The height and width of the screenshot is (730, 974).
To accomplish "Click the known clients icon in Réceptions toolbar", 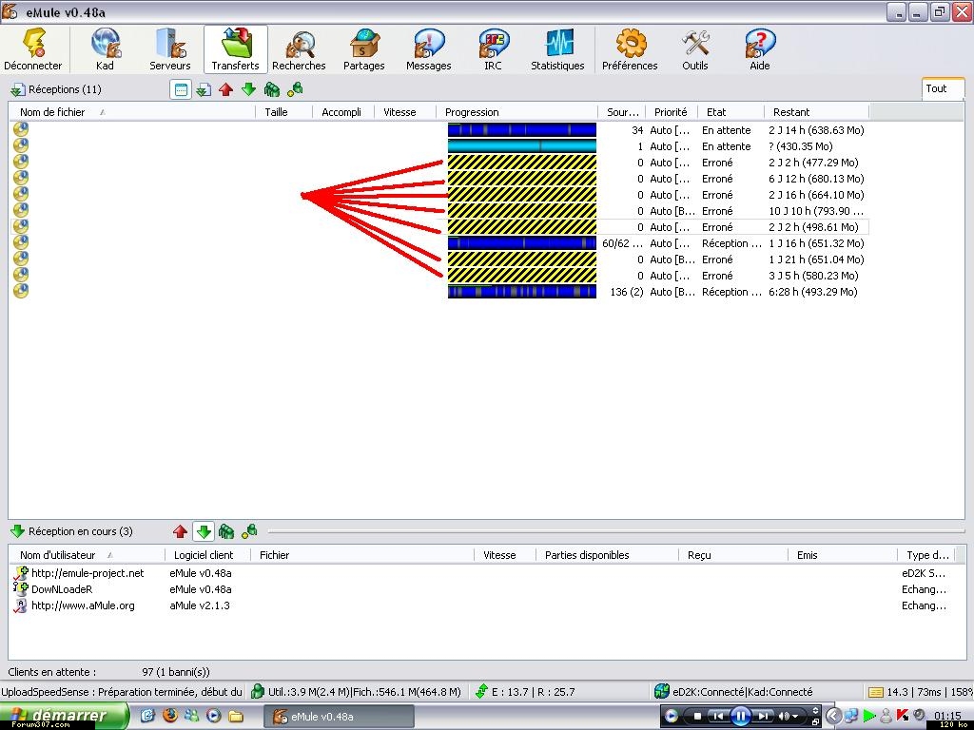I will 295,90.
